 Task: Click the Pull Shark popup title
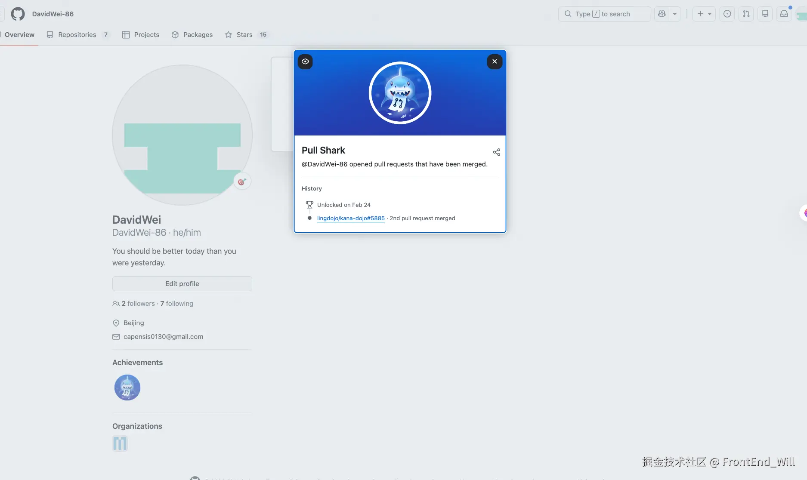point(323,150)
